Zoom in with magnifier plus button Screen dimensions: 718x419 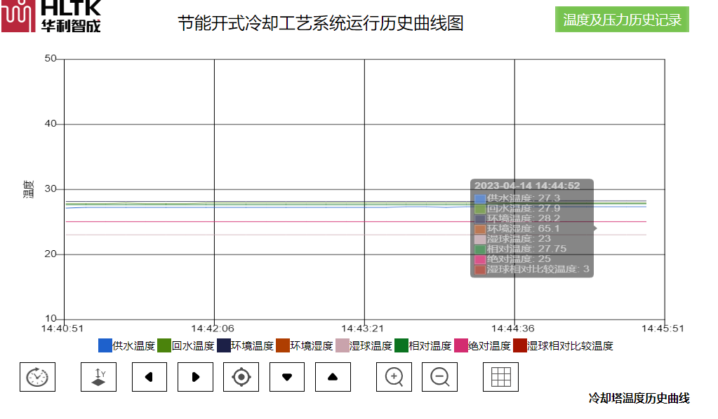(394, 377)
